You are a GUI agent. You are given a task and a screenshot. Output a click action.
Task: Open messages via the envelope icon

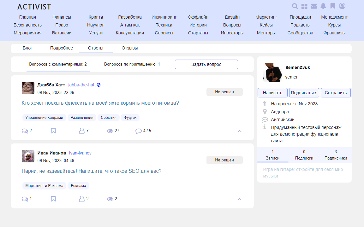(x=314, y=6)
